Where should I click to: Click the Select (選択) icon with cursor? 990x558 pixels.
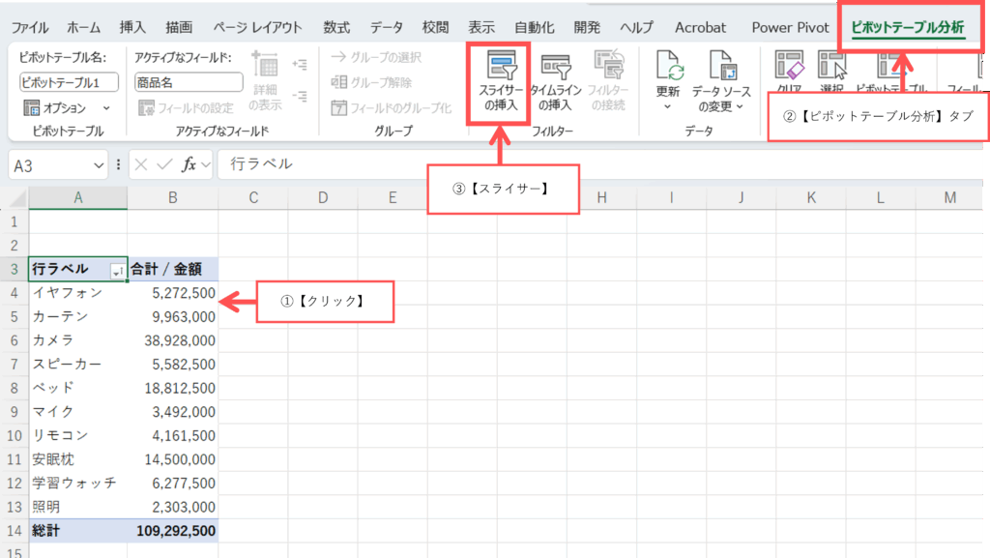click(x=830, y=67)
